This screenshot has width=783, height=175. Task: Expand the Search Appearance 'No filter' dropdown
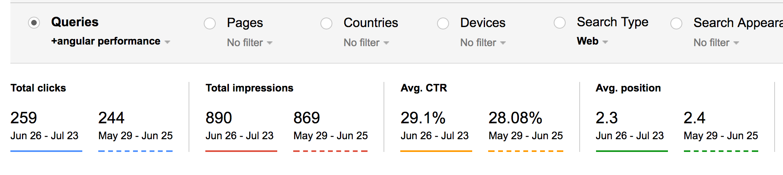point(716,43)
